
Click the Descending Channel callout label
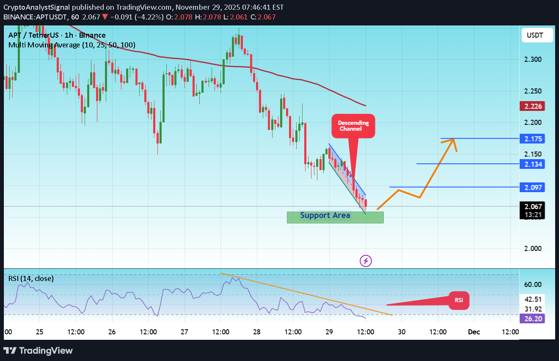[x=353, y=126]
